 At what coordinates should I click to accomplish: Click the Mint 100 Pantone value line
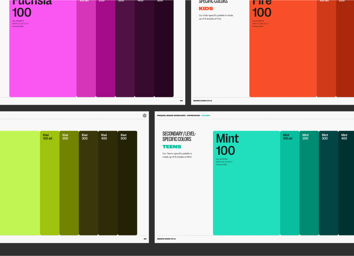pyautogui.click(x=222, y=165)
